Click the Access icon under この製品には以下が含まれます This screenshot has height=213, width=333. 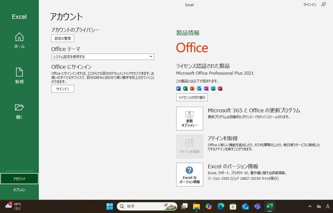pyautogui.click(x=220, y=88)
